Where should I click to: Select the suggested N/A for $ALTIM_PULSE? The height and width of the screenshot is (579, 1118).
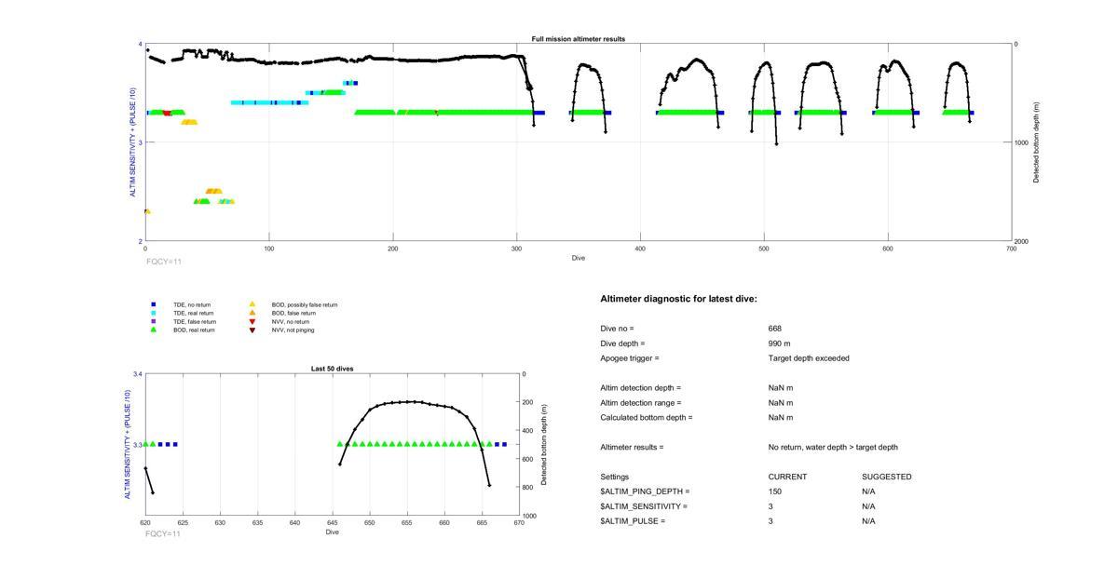coord(869,521)
